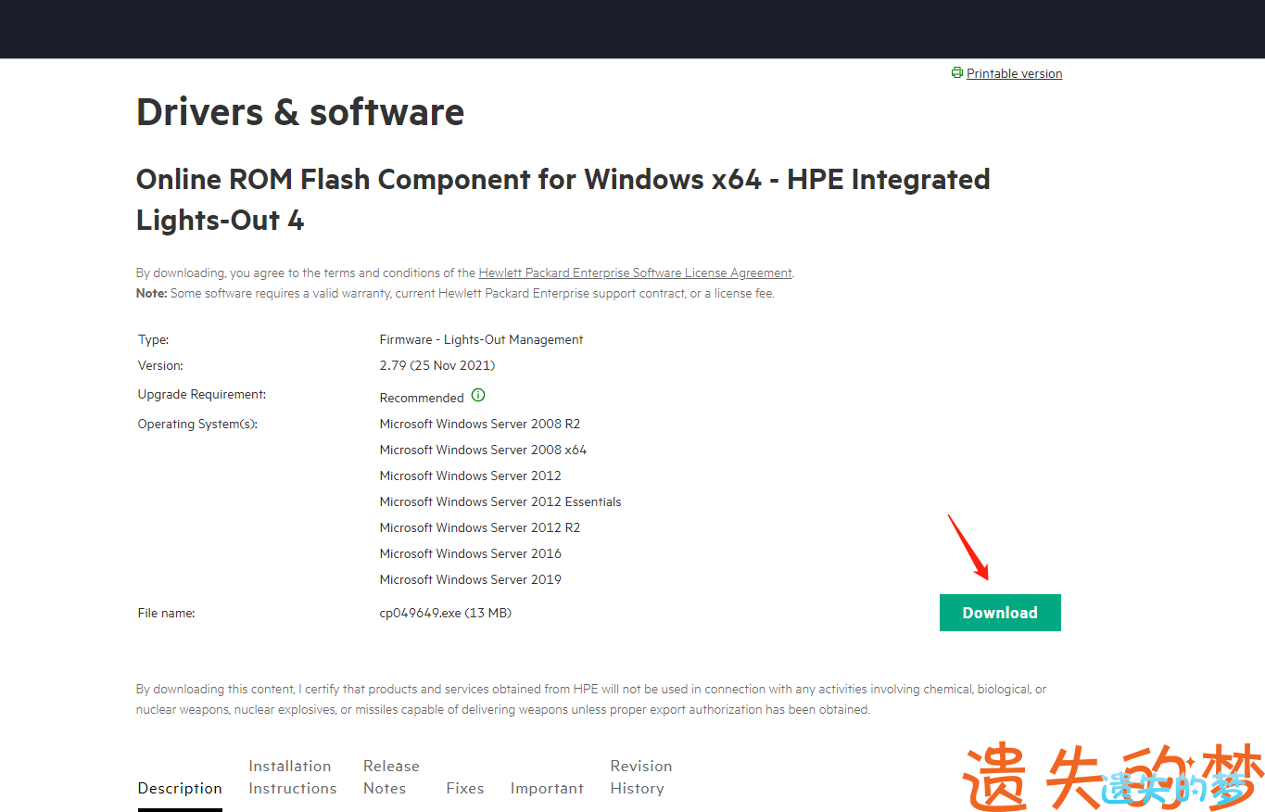Select Microsoft Windows Server 2016 entry
Image resolution: width=1265 pixels, height=812 pixels.
tap(471, 553)
